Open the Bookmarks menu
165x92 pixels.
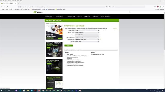click(14, 1)
